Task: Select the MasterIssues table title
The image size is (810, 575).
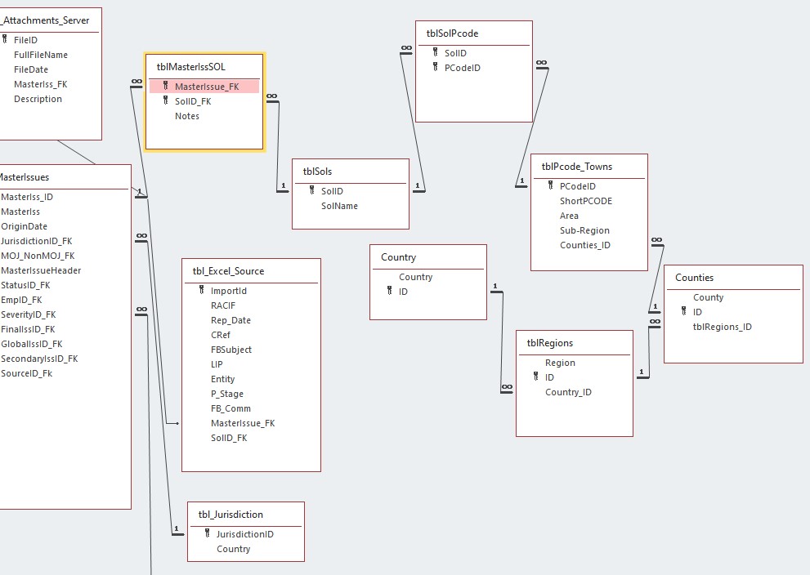Action: (25, 177)
